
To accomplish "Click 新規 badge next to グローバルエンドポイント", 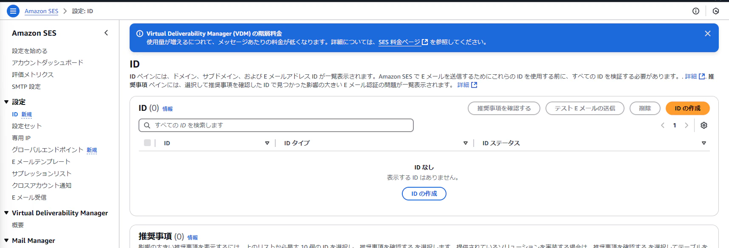I will click(92, 150).
